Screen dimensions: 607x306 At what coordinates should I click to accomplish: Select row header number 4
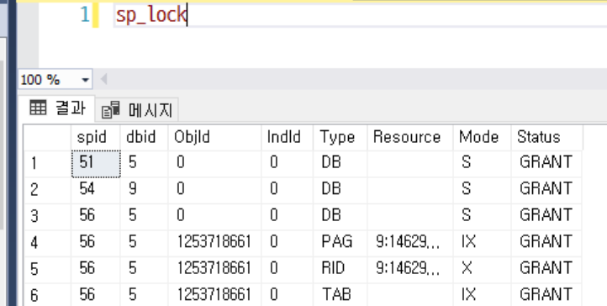pos(48,243)
